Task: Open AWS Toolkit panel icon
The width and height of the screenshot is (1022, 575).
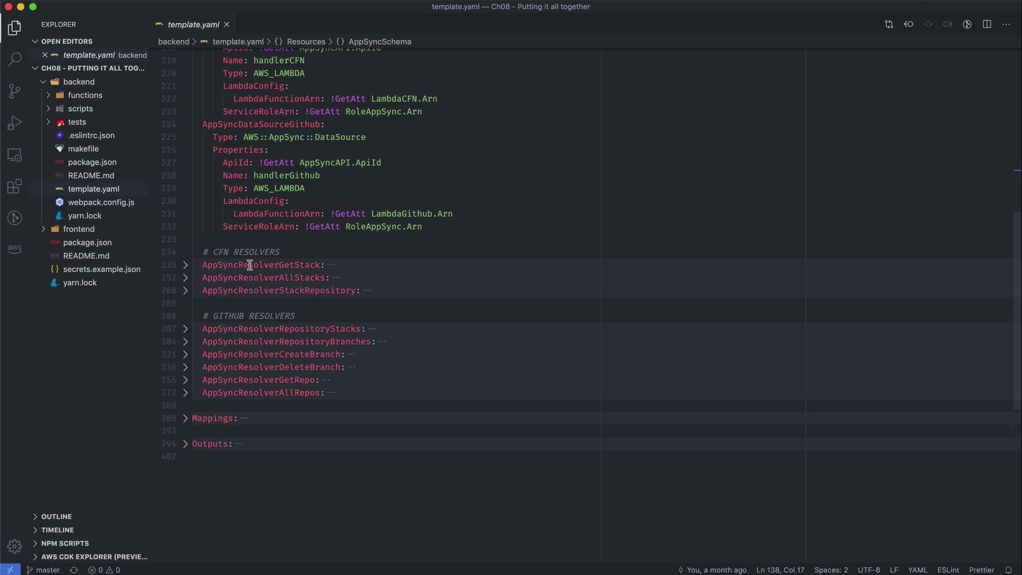Action: point(14,249)
